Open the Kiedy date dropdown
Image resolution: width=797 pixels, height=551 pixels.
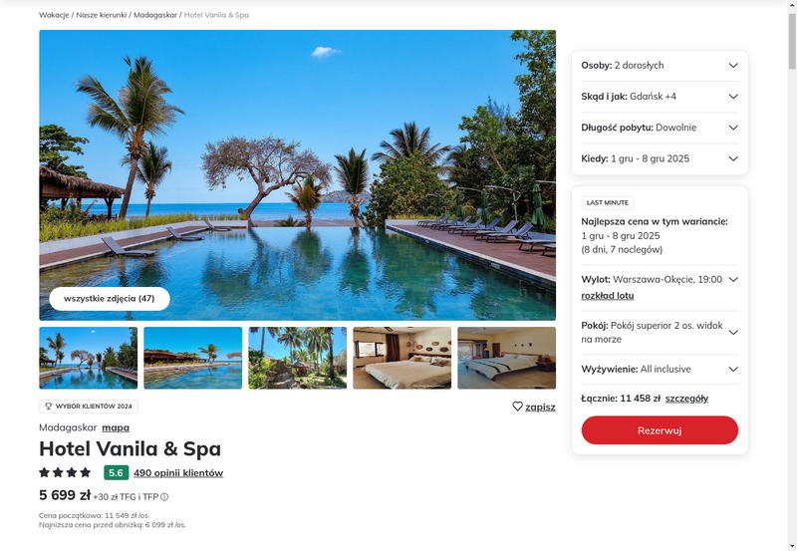tap(660, 158)
